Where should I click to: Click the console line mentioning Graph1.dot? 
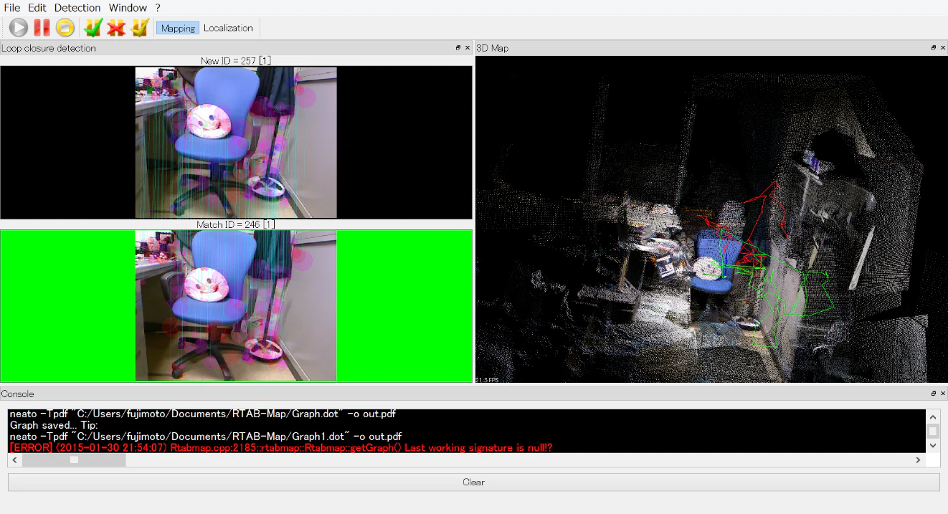tap(205, 437)
